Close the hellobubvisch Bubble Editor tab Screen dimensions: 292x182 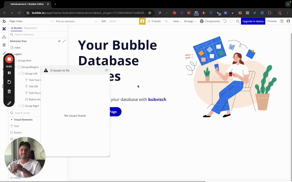(48, 4)
